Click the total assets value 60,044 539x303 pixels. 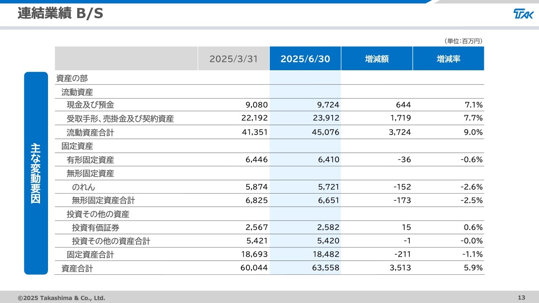point(255,268)
